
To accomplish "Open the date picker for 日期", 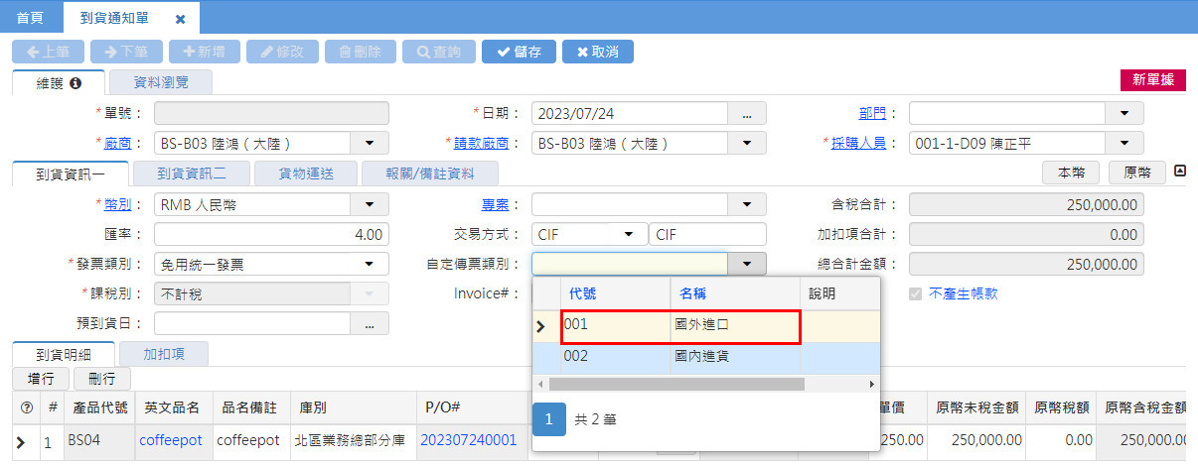I will (747, 114).
